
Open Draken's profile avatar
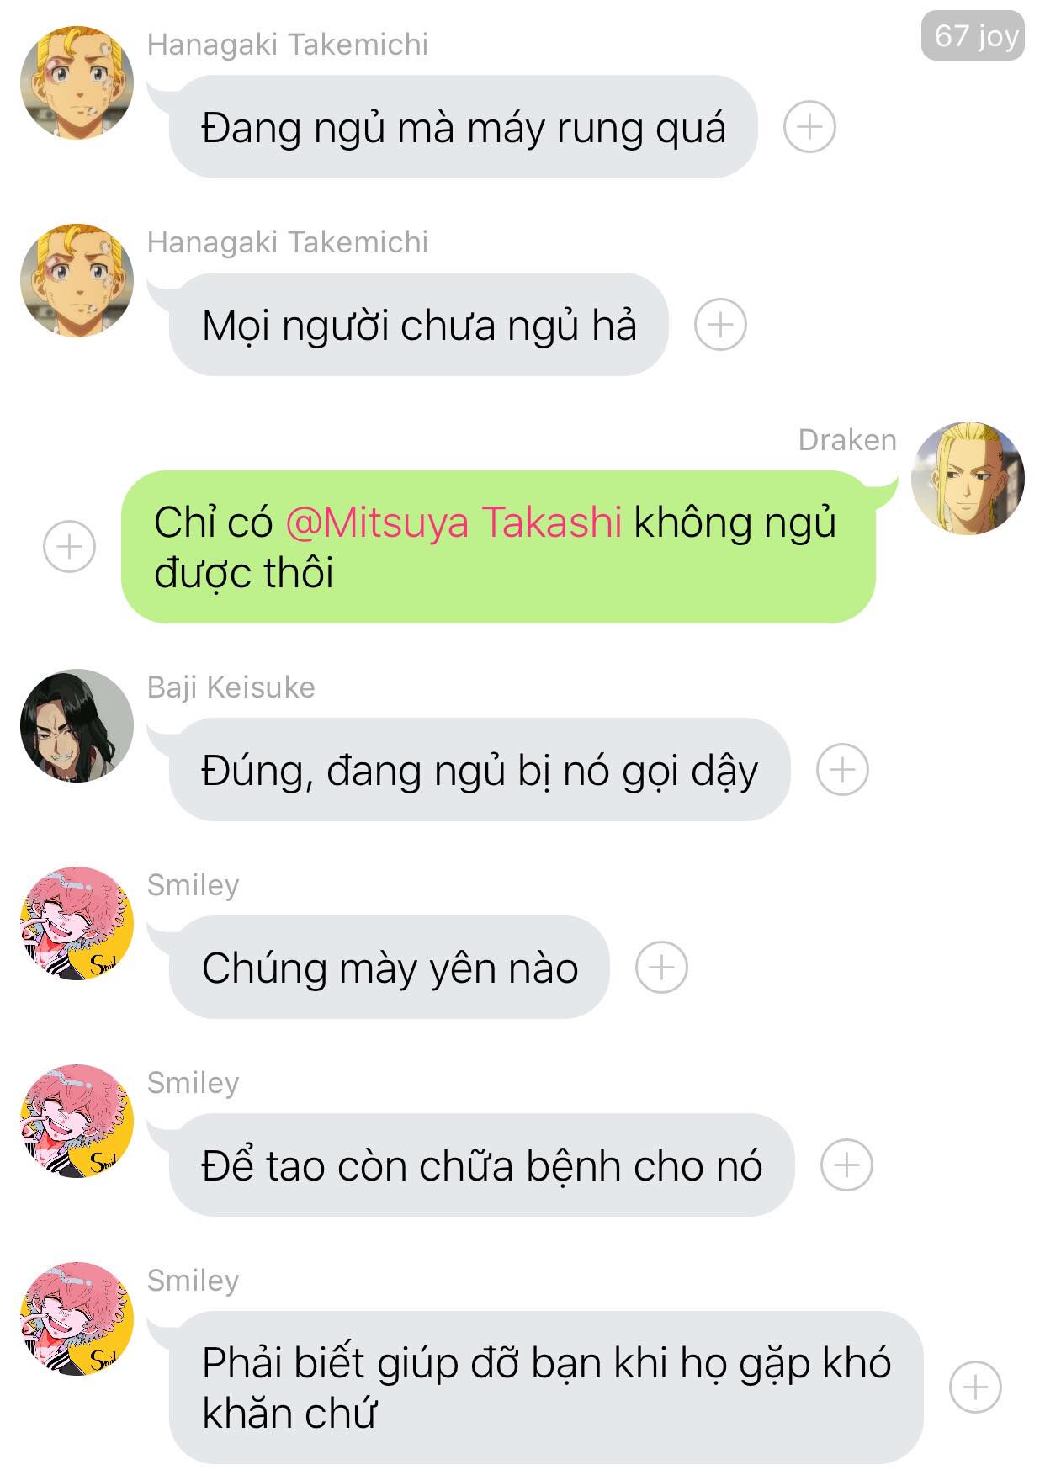968,478
